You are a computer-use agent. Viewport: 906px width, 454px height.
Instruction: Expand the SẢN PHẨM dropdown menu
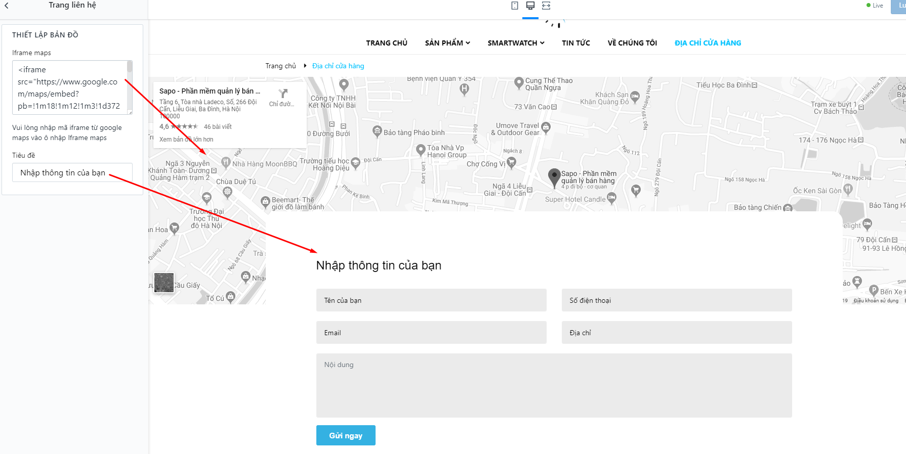(447, 43)
